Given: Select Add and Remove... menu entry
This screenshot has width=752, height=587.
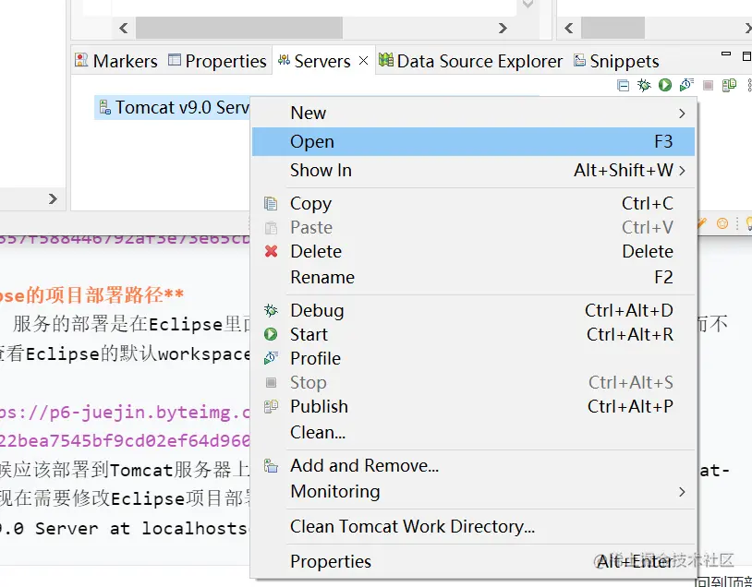Looking at the screenshot, I should (x=364, y=466).
